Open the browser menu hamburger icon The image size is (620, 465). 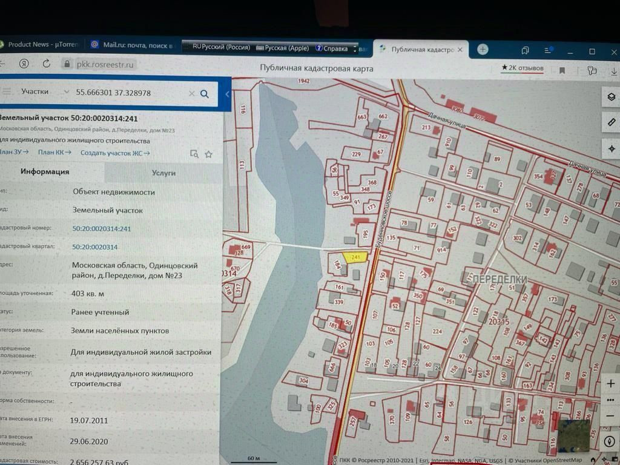tap(548, 50)
